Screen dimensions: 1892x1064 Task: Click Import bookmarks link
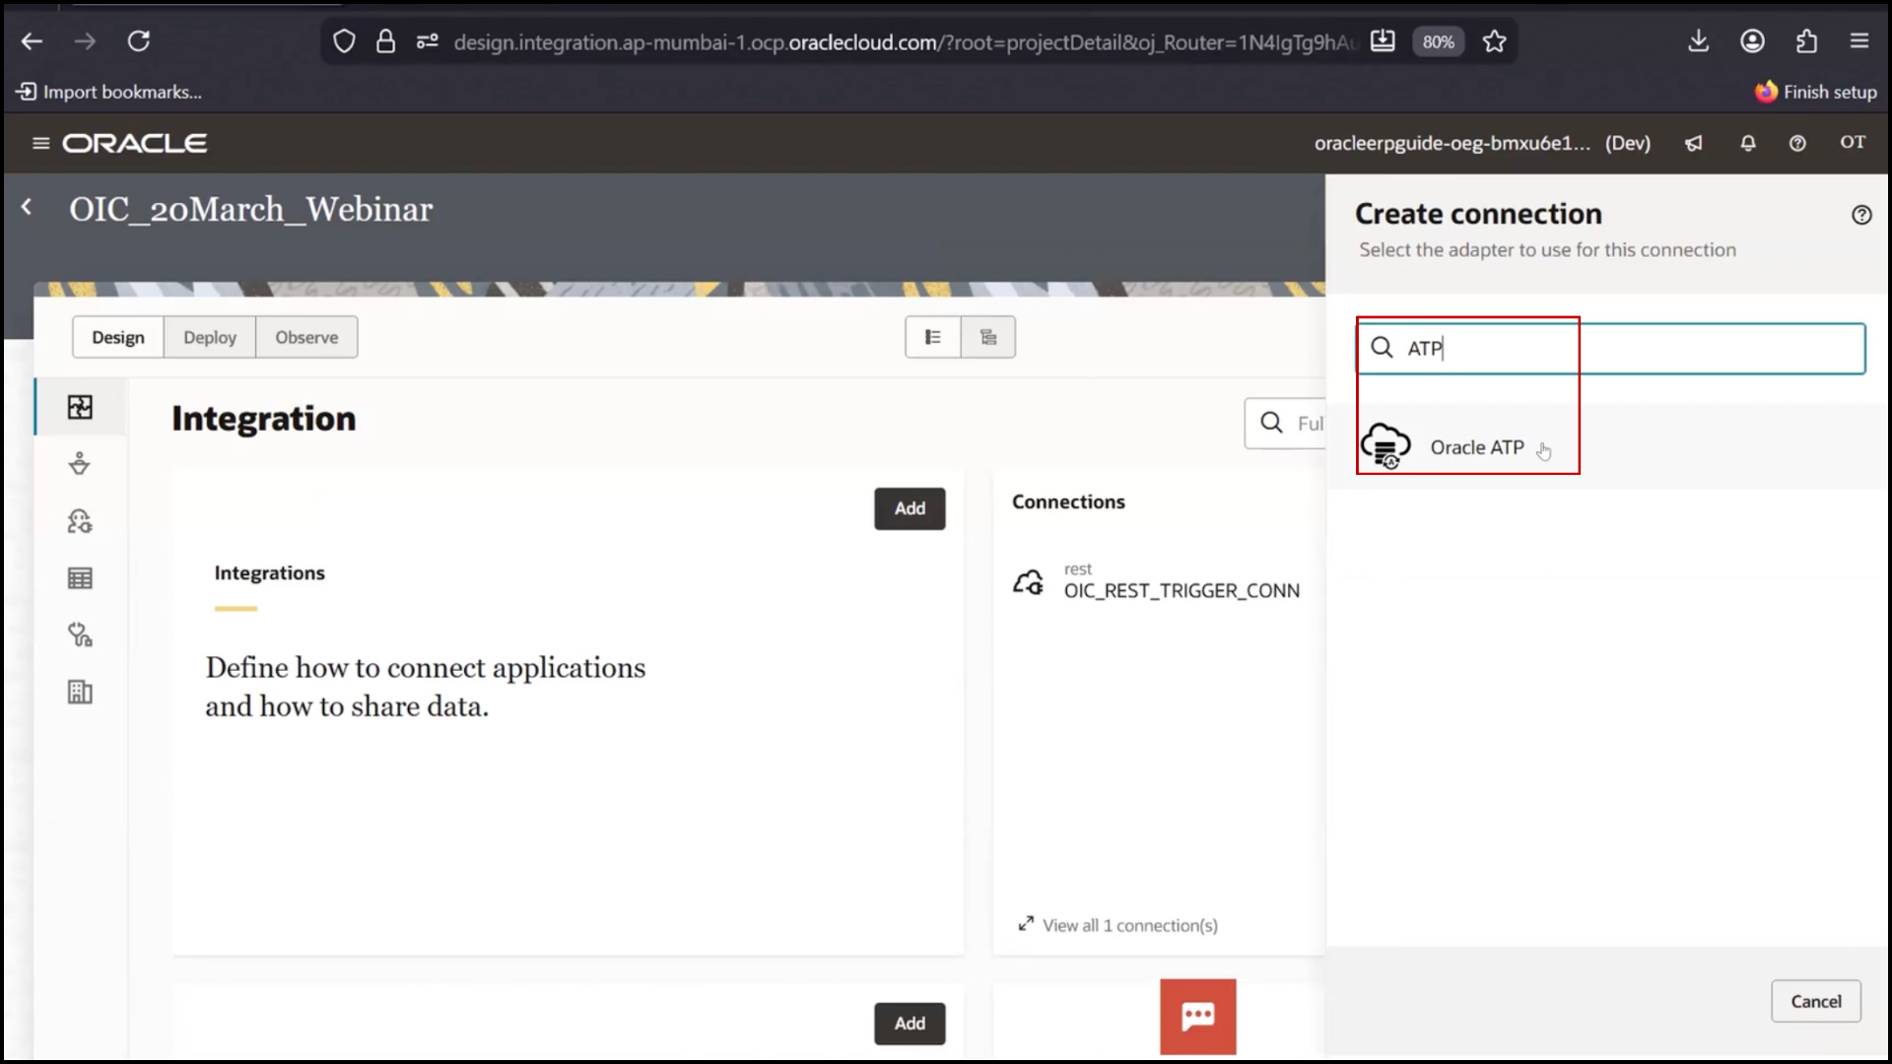tap(109, 92)
